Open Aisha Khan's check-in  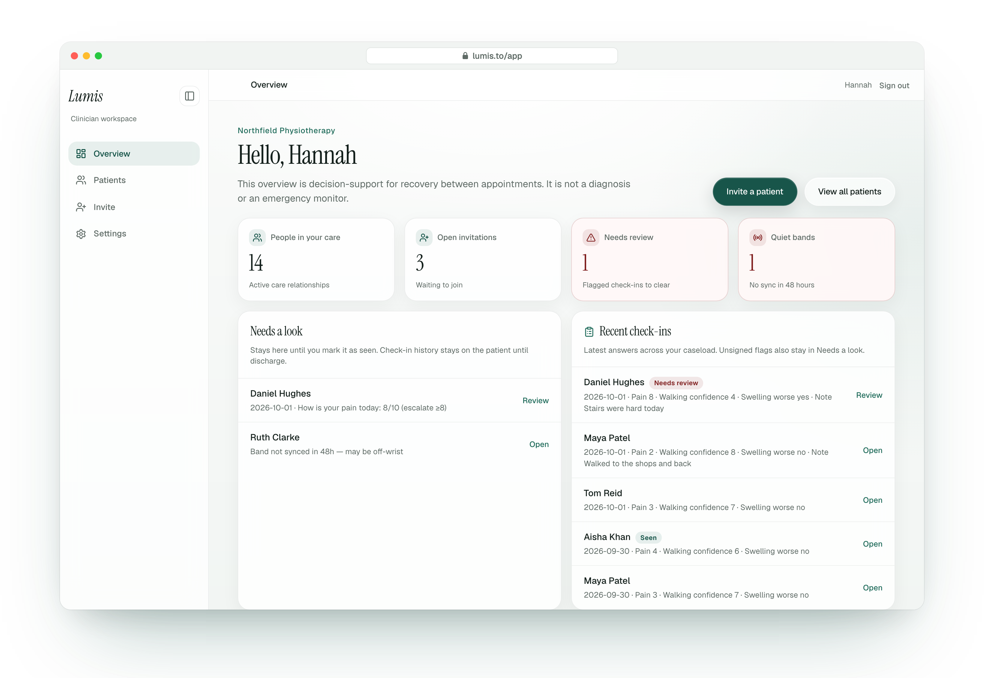(872, 544)
